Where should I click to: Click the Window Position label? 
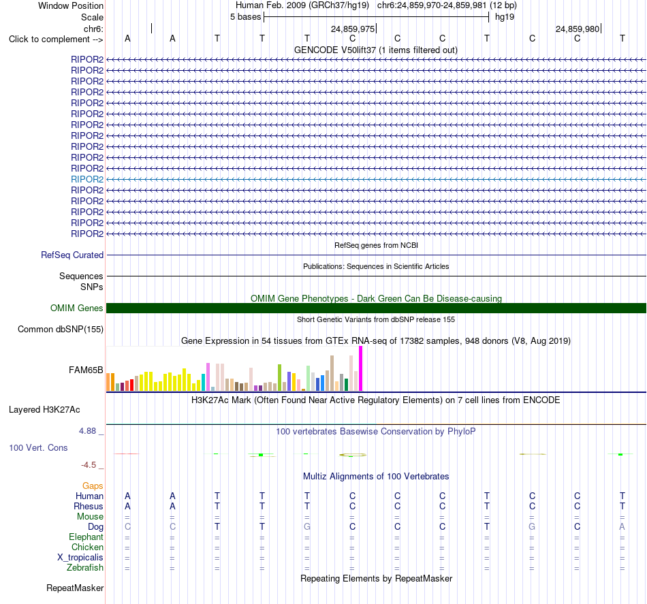pos(71,5)
